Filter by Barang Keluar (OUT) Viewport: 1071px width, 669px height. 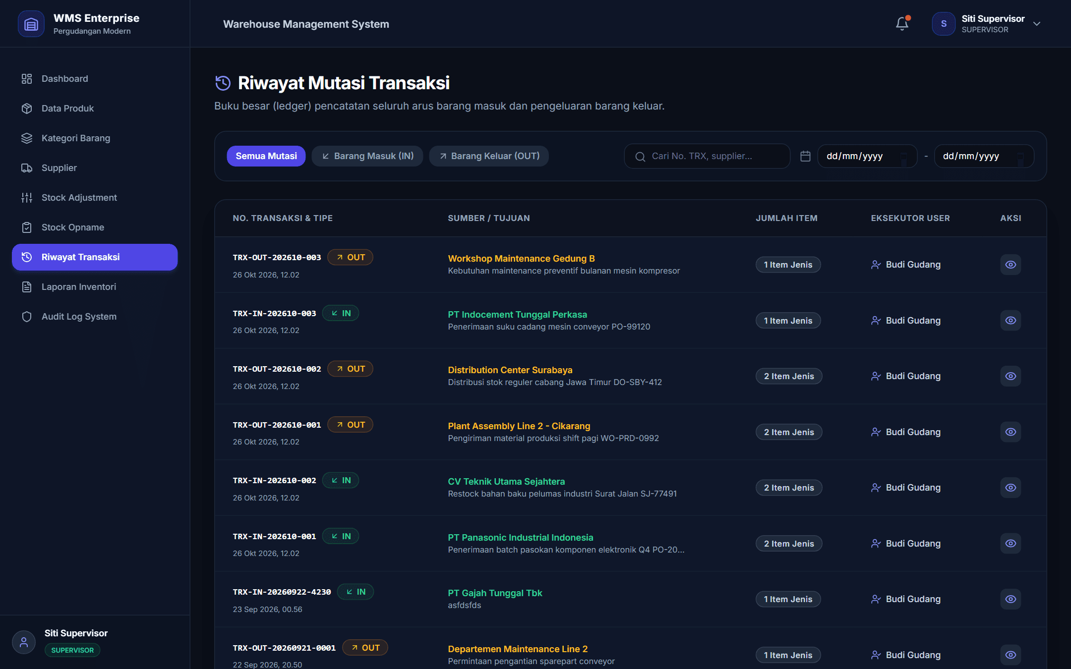click(x=489, y=156)
